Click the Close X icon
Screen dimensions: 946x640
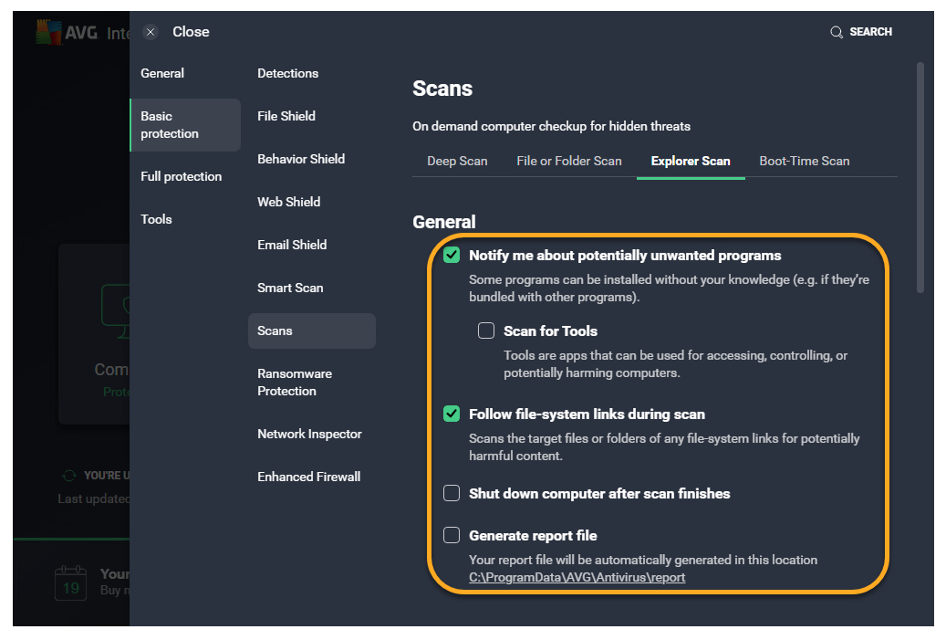pos(151,32)
